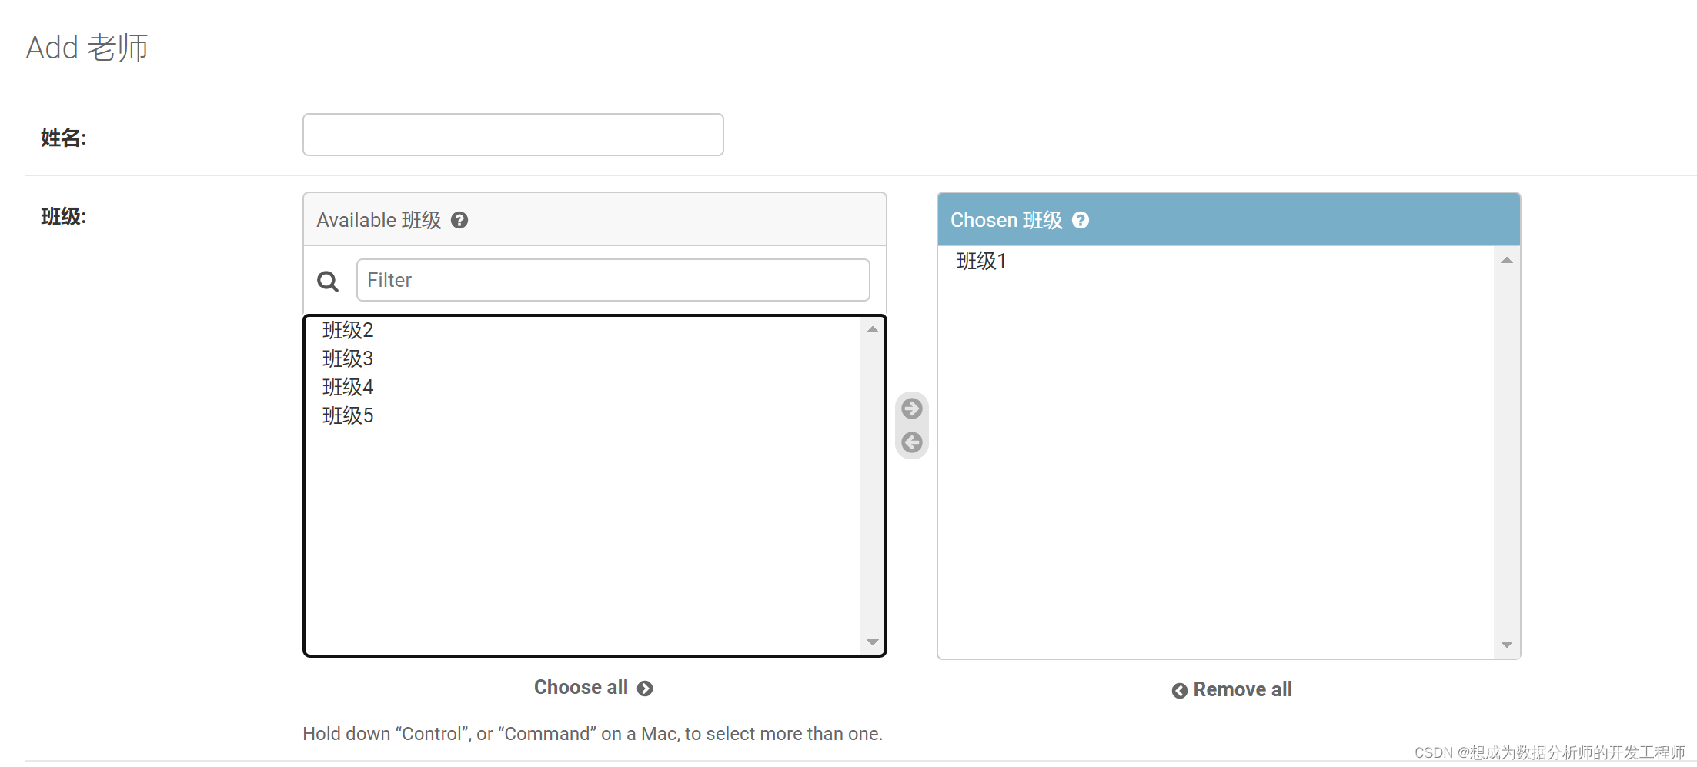Screen dimensions: 1697x767
Task: Click the Available list scrollbar down arrow
Action: [872, 642]
